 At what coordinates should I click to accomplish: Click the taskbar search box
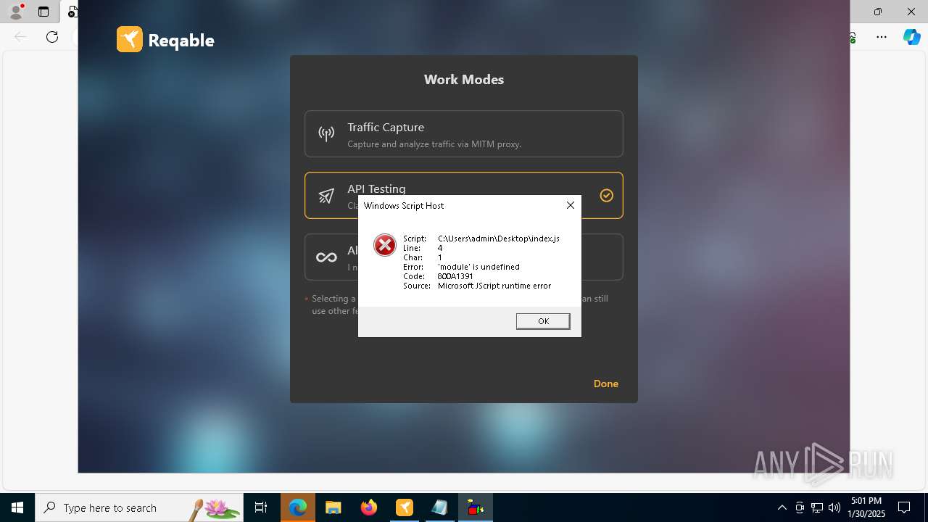coord(139,507)
